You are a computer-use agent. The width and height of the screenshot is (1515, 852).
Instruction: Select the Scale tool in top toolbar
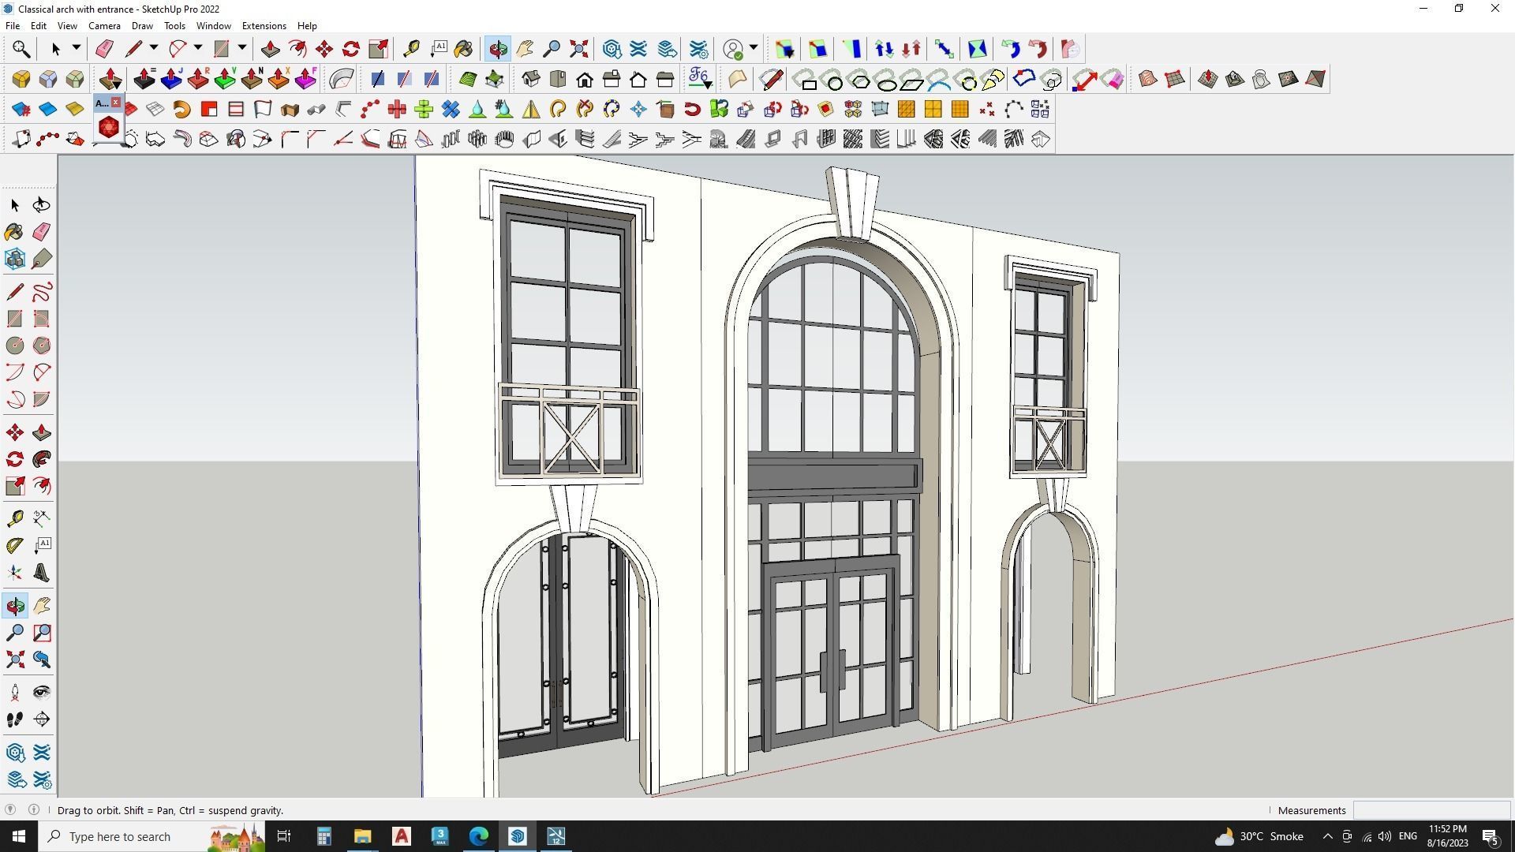378,49
